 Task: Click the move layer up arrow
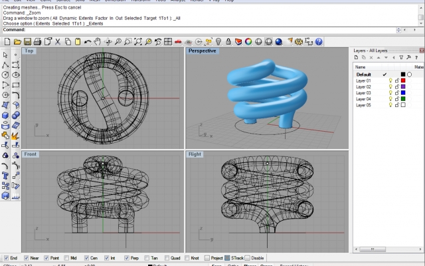tap(379, 58)
